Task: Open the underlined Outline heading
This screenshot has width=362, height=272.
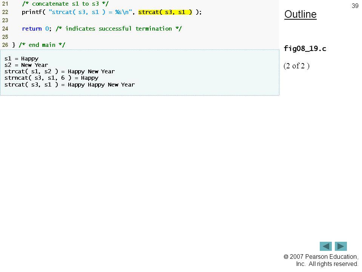Action: click(301, 14)
